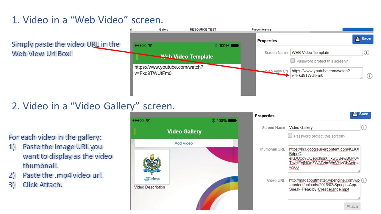381x214 pixels.
Task: Click the Web View Url text box
Action: tap(326, 73)
